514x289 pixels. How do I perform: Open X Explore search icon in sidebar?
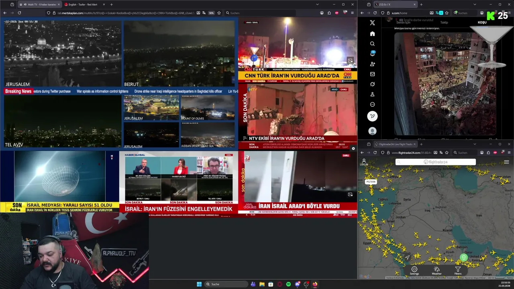(x=372, y=43)
